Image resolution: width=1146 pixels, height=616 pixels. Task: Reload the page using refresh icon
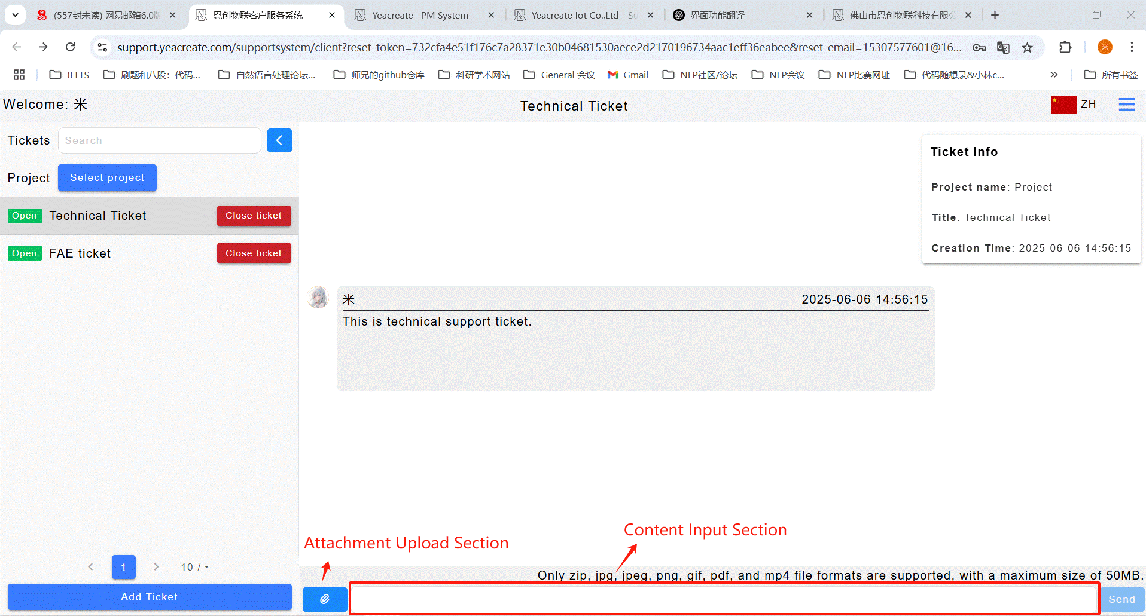click(x=71, y=47)
